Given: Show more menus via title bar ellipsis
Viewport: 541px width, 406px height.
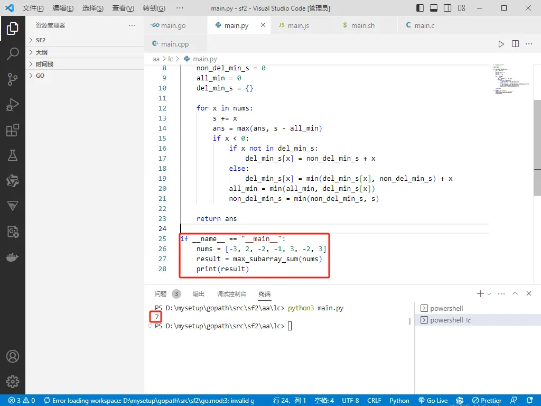Looking at the screenshot, I should point(180,8).
